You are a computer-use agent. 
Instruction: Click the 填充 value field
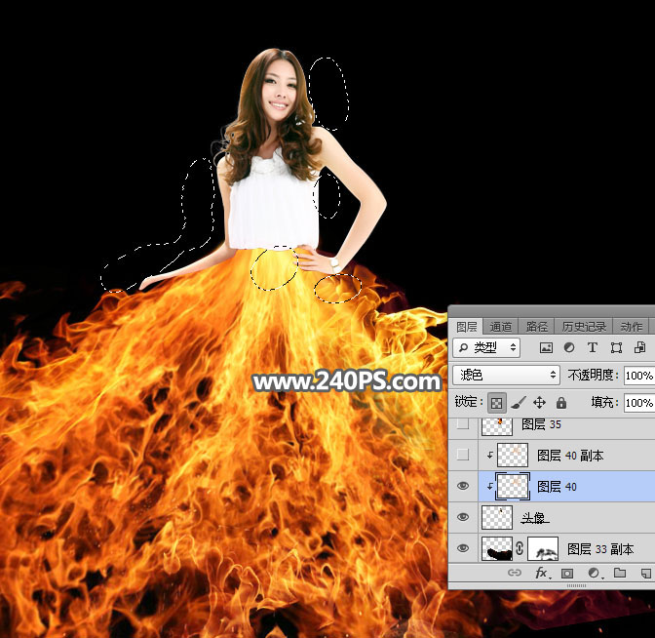639,403
